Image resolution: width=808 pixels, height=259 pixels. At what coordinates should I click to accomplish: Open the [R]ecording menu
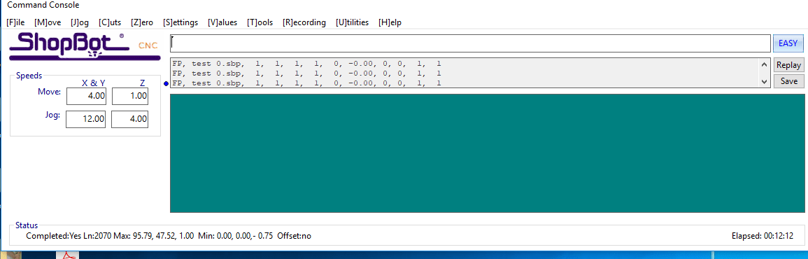[x=304, y=22]
